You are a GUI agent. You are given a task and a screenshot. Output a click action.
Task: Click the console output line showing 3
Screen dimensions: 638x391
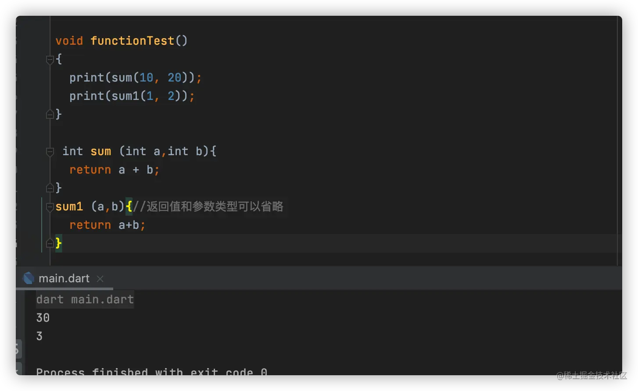(39, 336)
